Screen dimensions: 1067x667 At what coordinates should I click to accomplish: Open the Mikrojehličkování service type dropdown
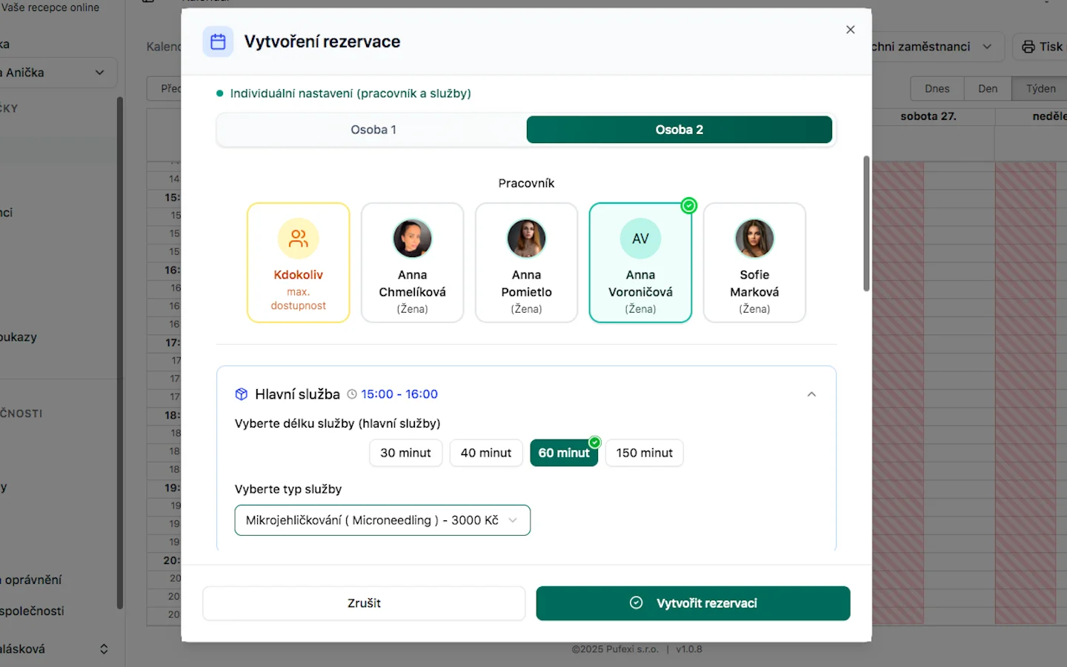point(382,520)
